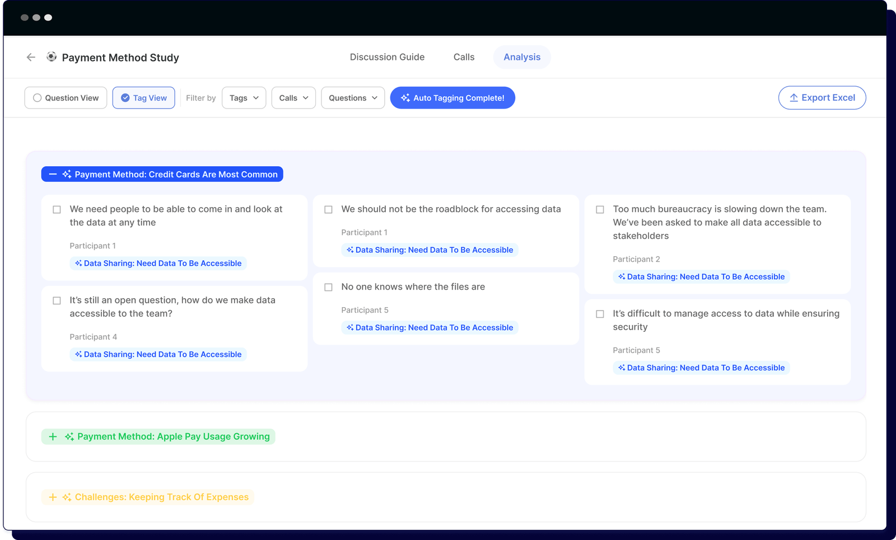
Task: Click Data Sharing tag under 'difficult to manage access' quote
Action: click(x=701, y=368)
